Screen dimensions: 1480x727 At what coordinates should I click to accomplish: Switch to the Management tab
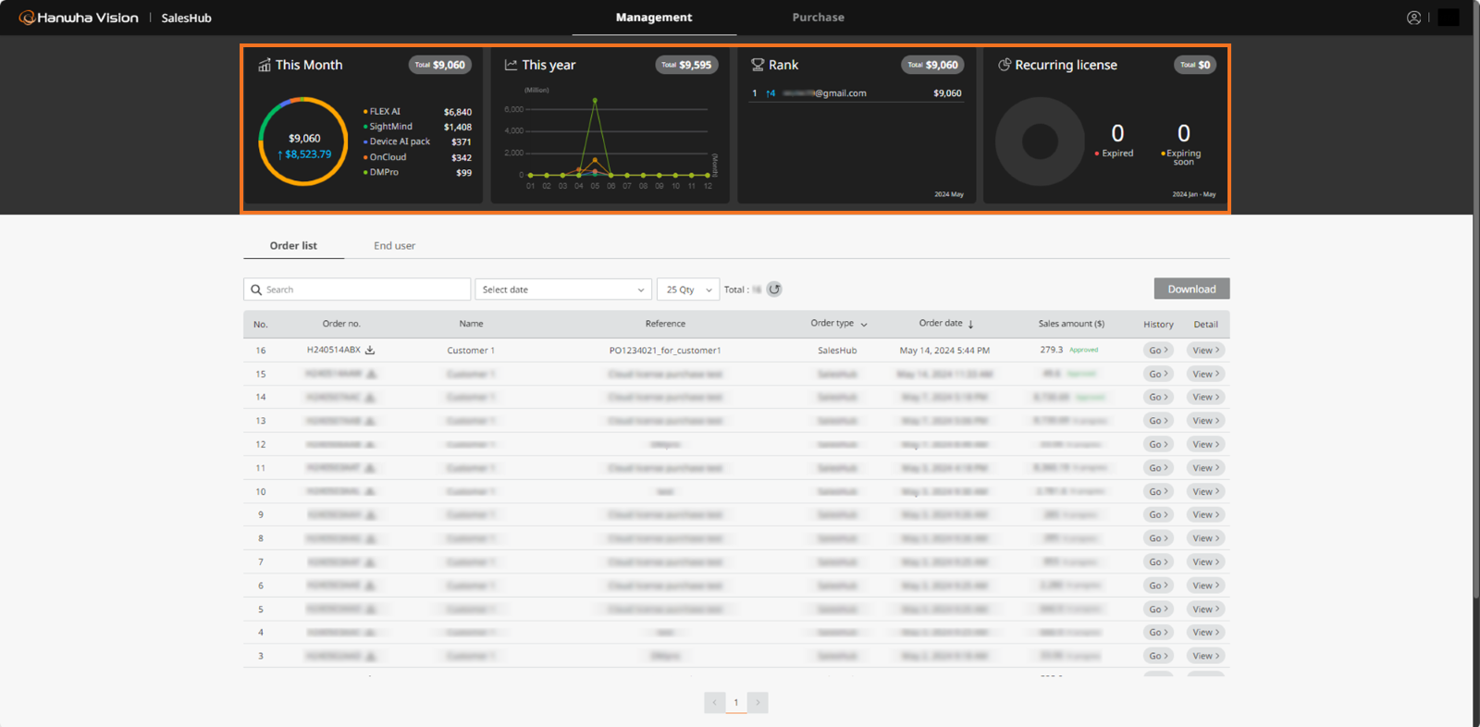[x=654, y=18]
